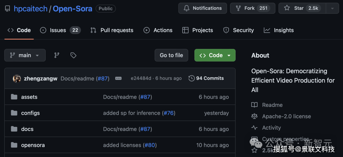Image resolution: width=343 pixels, height=157 pixels.
Task: Click the Pull requests icon
Action: [x=93, y=30]
